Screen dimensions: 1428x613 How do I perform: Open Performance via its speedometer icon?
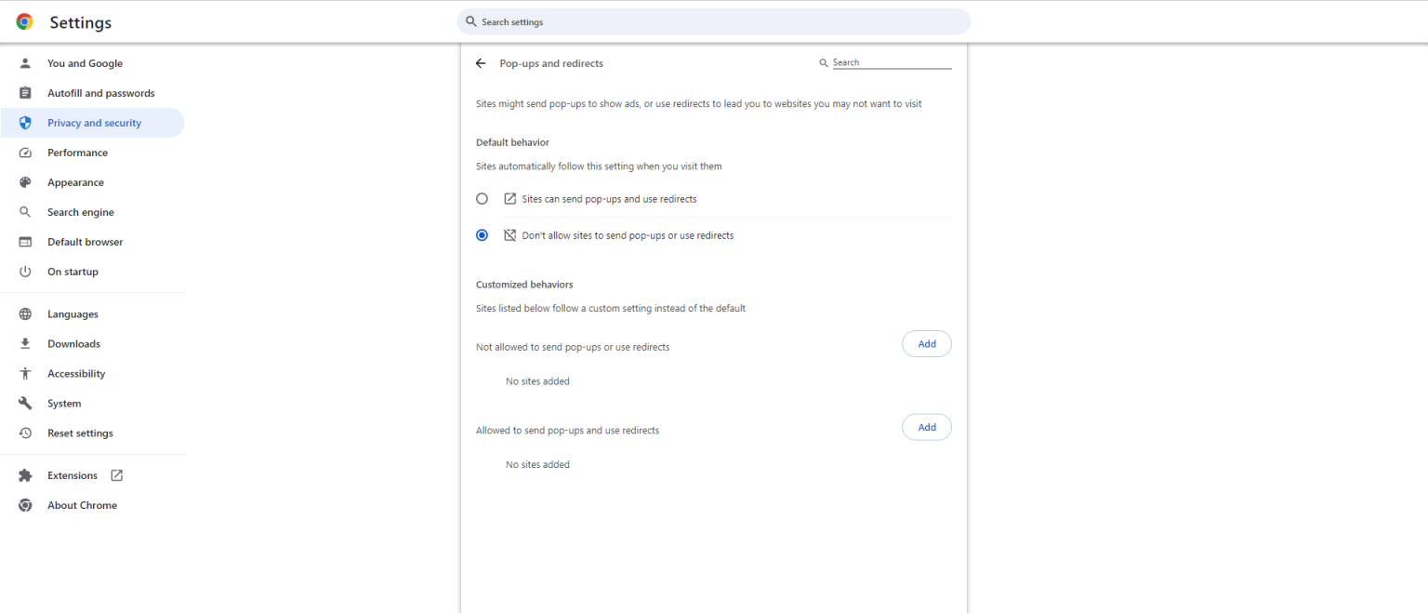click(25, 152)
